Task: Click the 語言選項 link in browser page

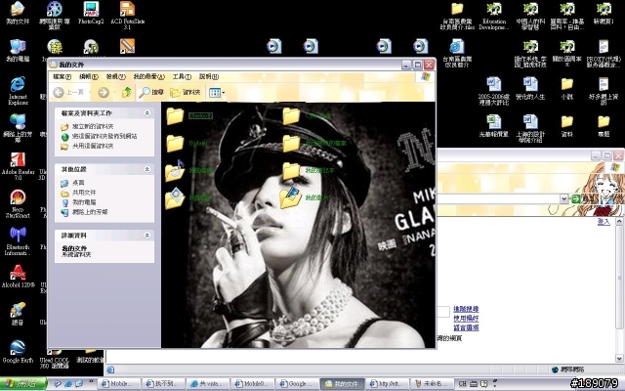Action: point(466,327)
